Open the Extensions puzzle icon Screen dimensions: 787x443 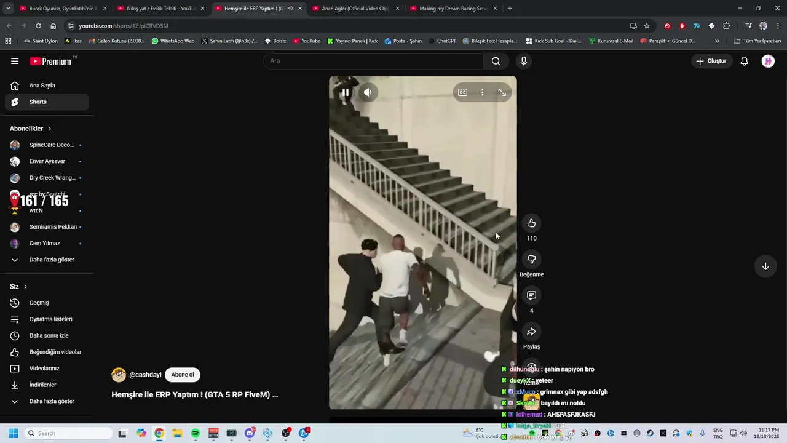pos(727,26)
